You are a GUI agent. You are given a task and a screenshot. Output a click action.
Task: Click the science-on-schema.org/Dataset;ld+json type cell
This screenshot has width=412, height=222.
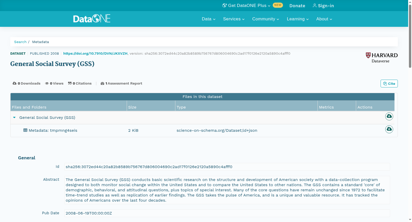coord(217,130)
